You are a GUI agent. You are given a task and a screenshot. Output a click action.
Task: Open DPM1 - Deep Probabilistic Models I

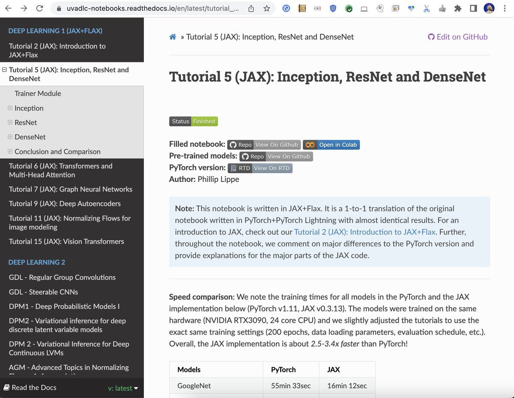tap(64, 307)
